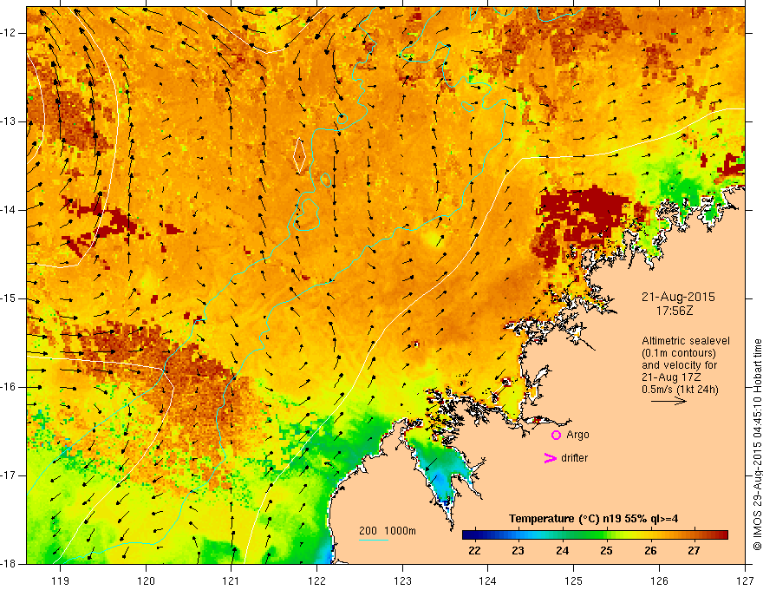The height and width of the screenshot is (590, 763).
Task: Click latitude axis label '-13'
Action: pos(10,121)
